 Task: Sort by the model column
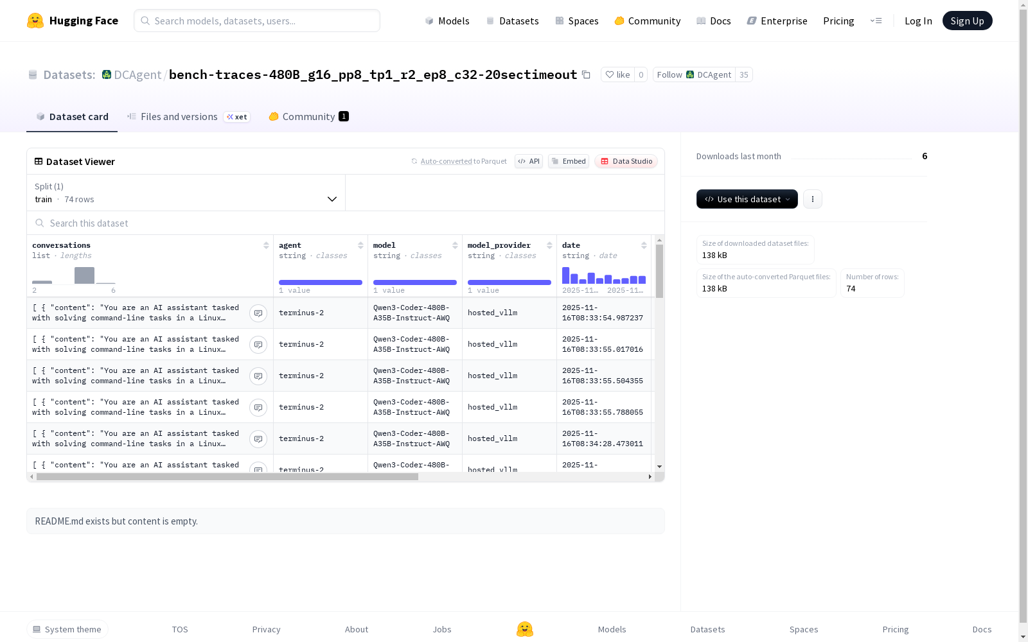coord(455,245)
